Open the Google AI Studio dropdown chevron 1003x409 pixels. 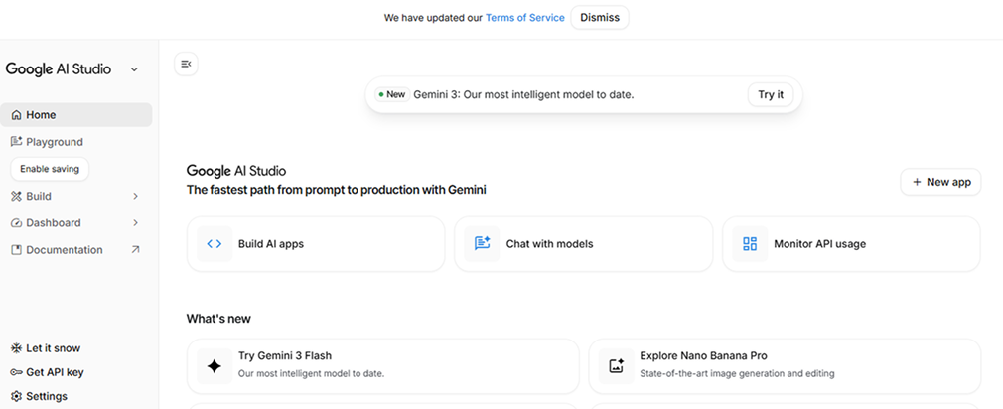(x=134, y=69)
